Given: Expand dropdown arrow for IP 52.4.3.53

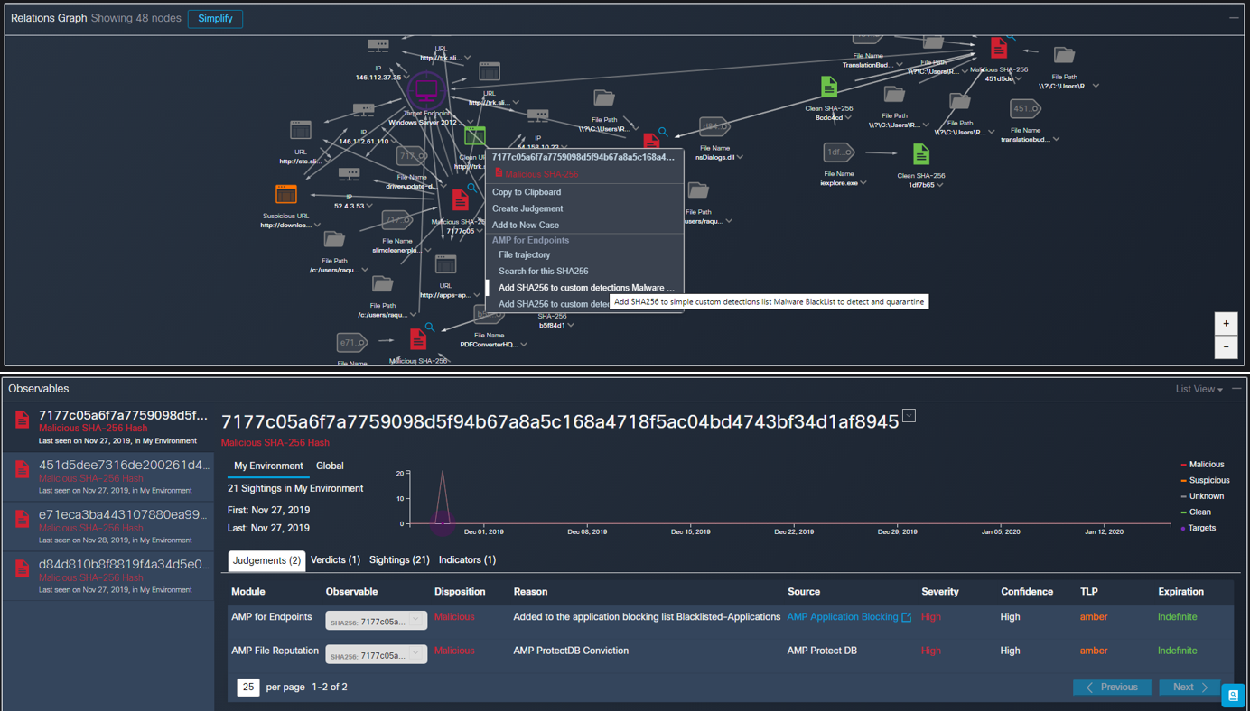Looking at the screenshot, I should pos(369,207).
